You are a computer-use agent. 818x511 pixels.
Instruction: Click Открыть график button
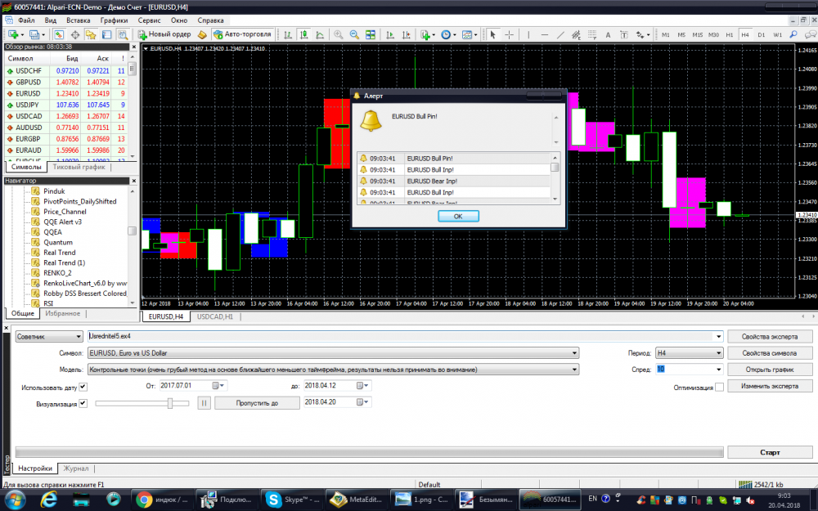pyautogui.click(x=770, y=370)
